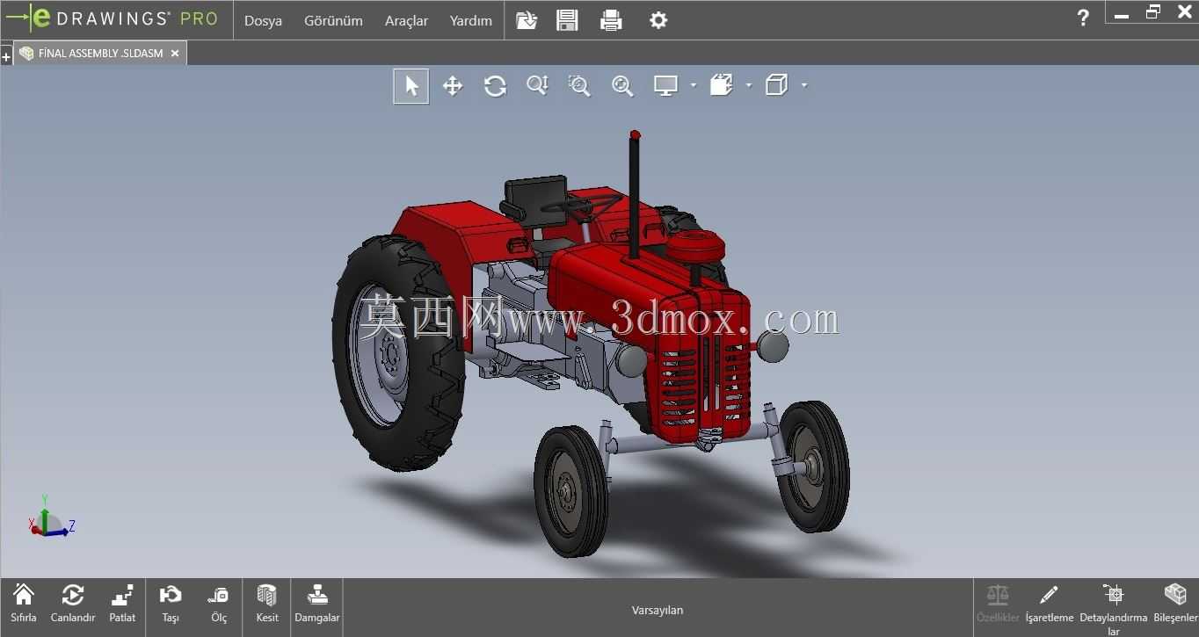Click the Varsayılan configuration label
The width and height of the screenshot is (1199, 637).
pyautogui.click(x=658, y=610)
